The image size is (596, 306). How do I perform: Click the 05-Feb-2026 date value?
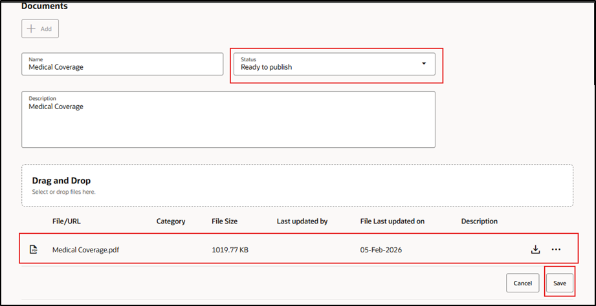click(x=381, y=250)
